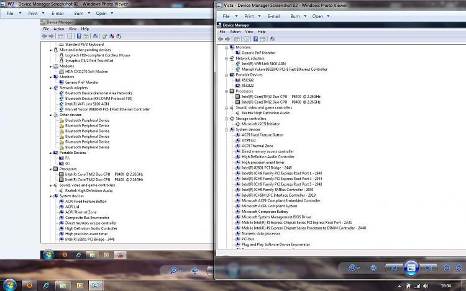Collapse Portable Devices node in W7 picture
The image size is (466, 291).
(50, 153)
